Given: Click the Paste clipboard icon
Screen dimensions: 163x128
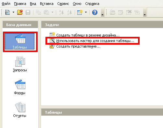Looking at the screenshot, I should coord(46,12).
